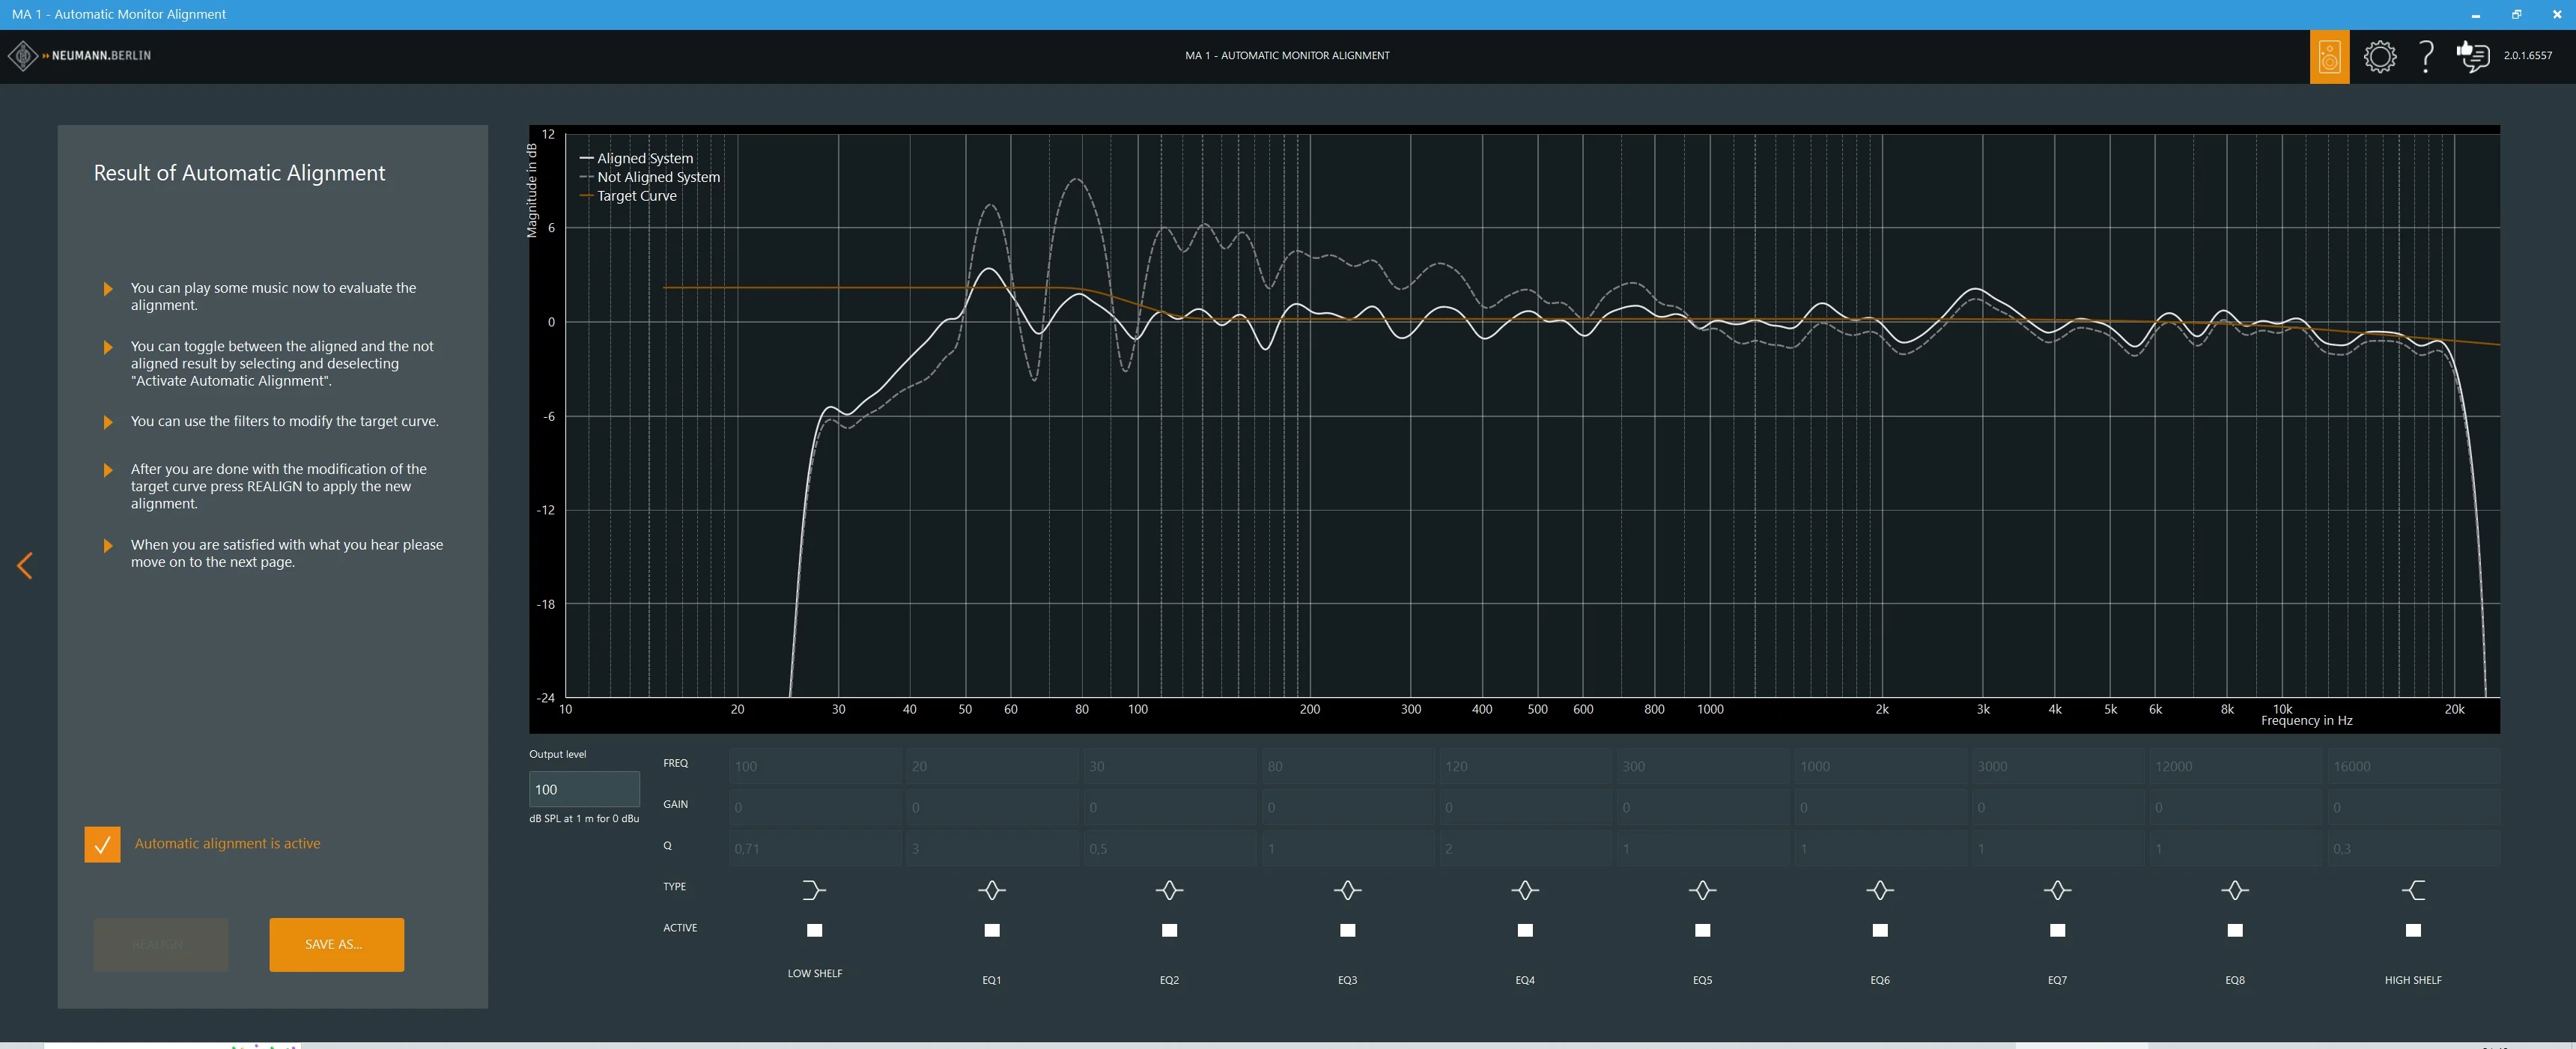Go back with the orange left arrow
This screenshot has width=2576, height=1049.
(x=25, y=566)
